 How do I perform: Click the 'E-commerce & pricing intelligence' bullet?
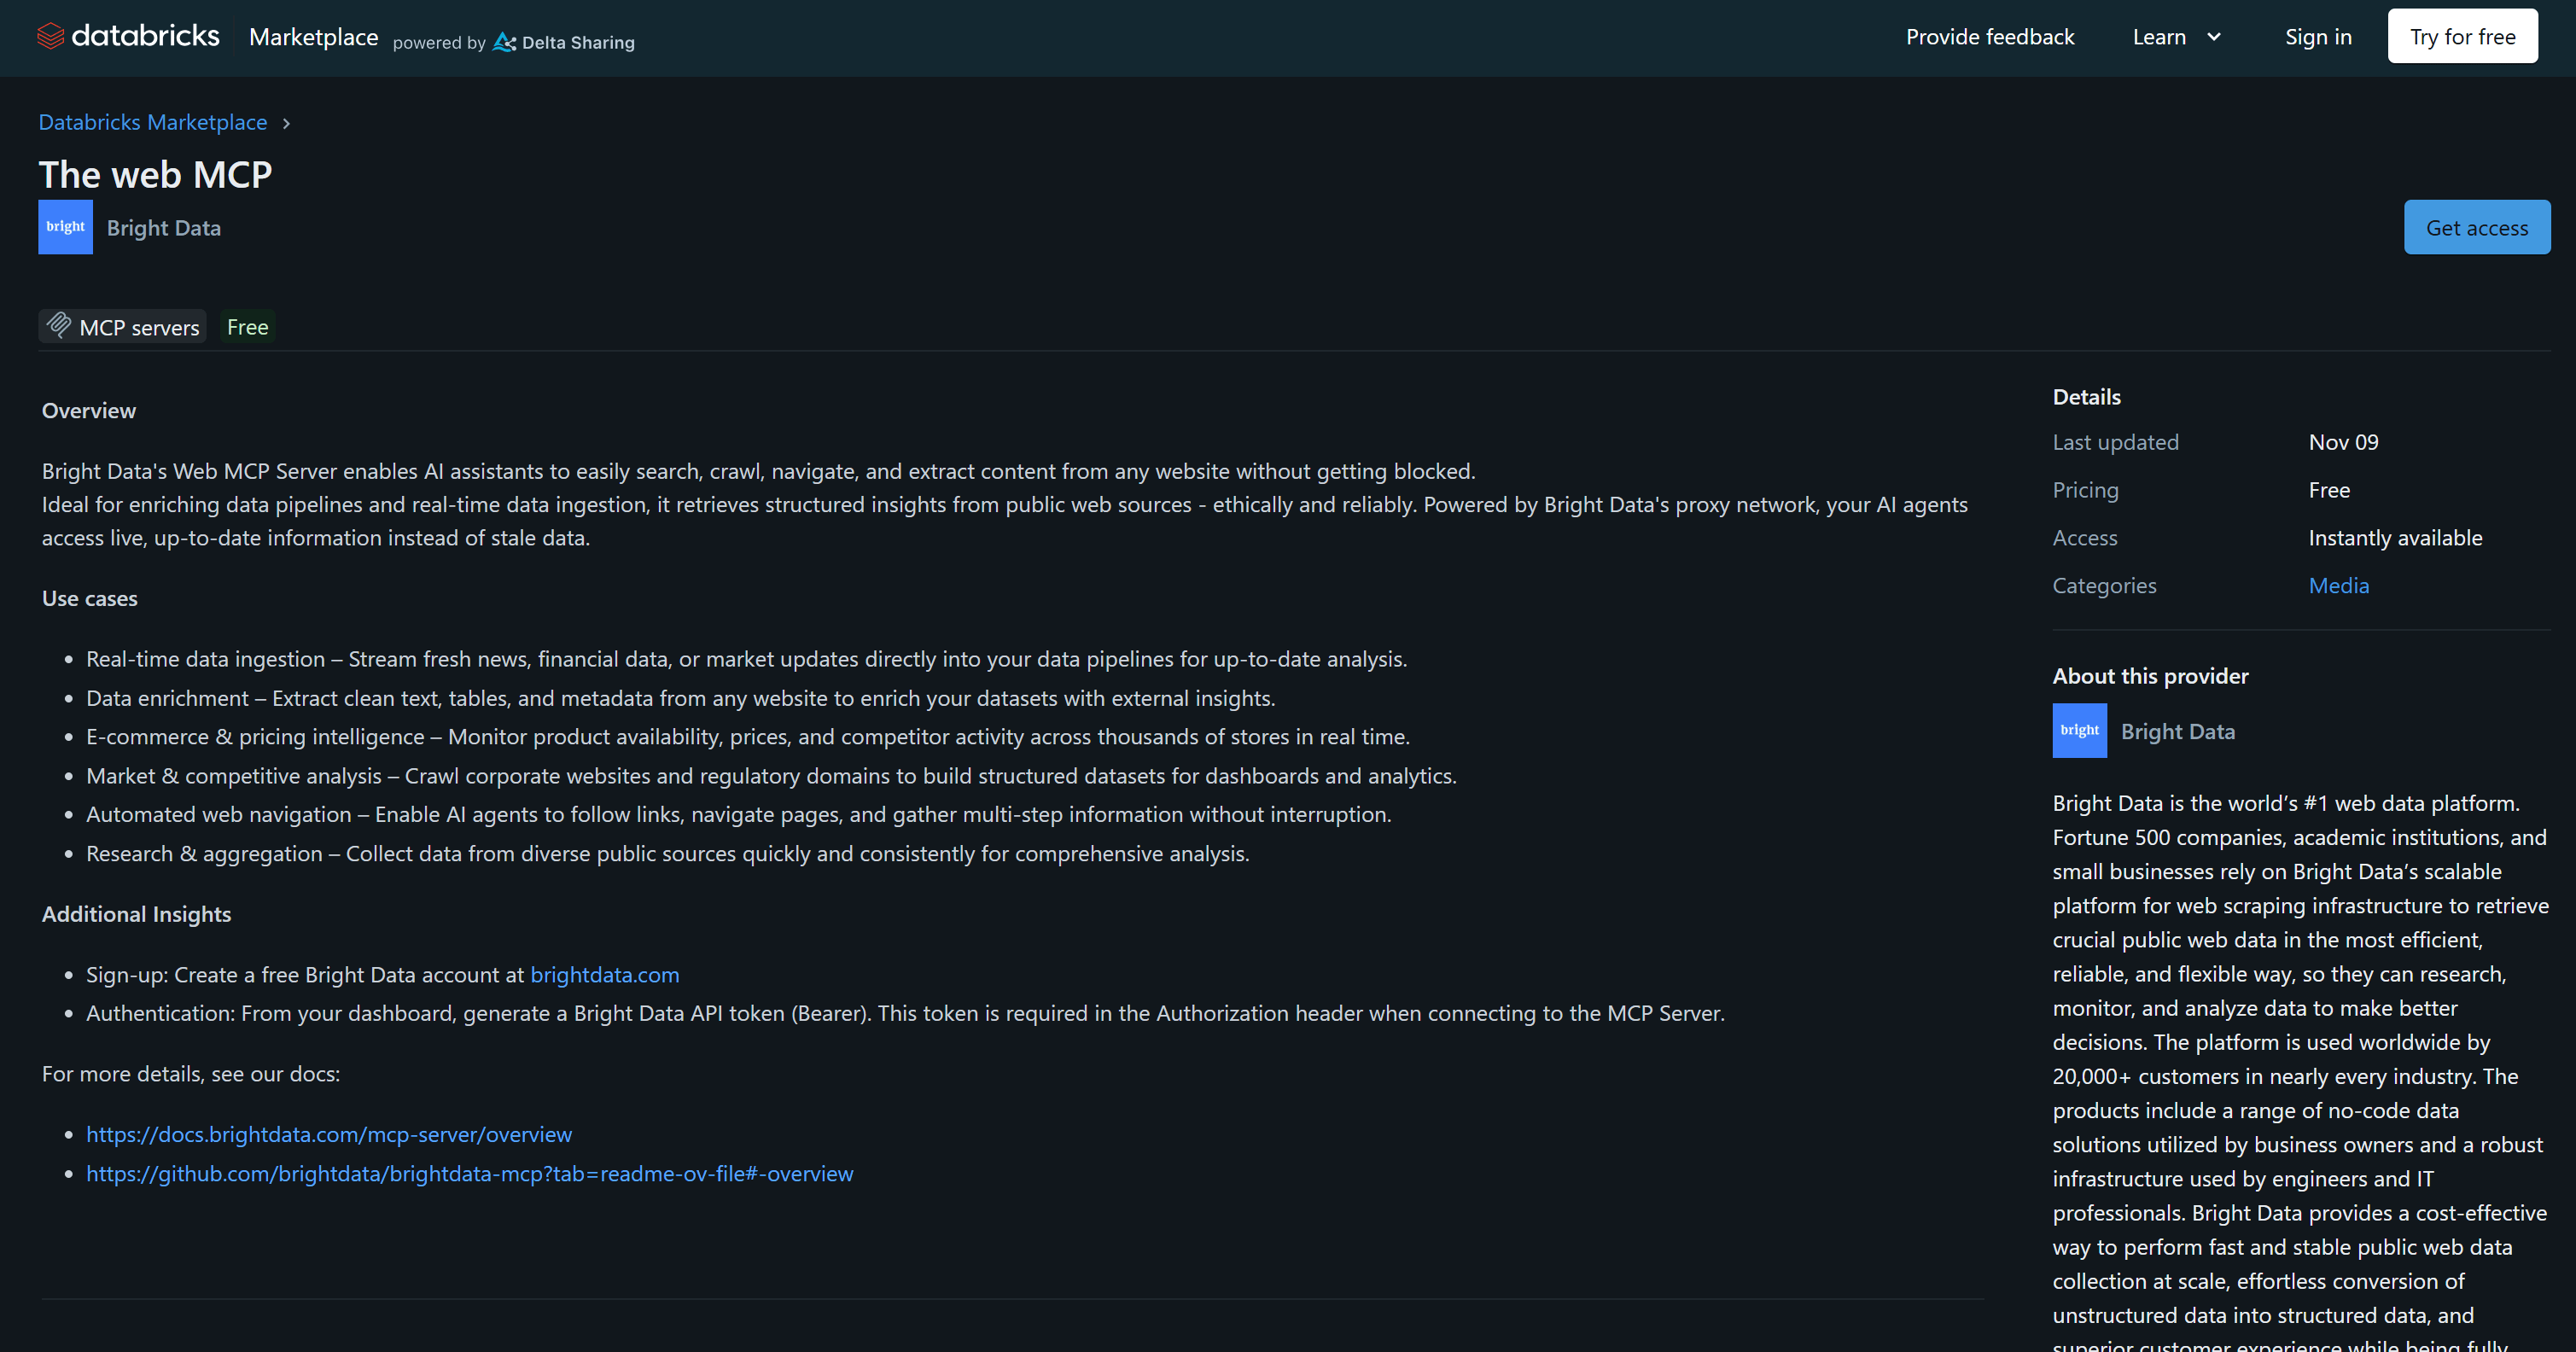pyautogui.click(x=747, y=737)
